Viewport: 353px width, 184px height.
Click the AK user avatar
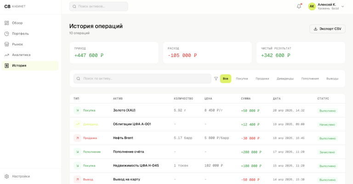click(x=312, y=6)
